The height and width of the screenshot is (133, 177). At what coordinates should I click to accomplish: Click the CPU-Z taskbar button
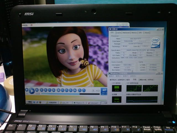coord(104,103)
